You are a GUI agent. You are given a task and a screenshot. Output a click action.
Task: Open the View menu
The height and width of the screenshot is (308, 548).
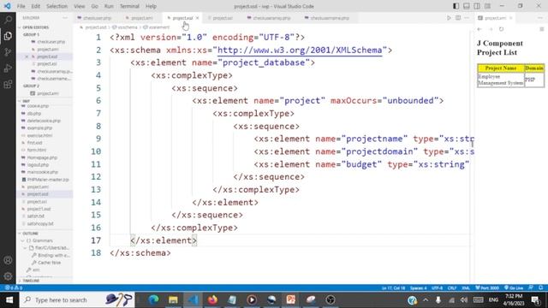coord(80,6)
